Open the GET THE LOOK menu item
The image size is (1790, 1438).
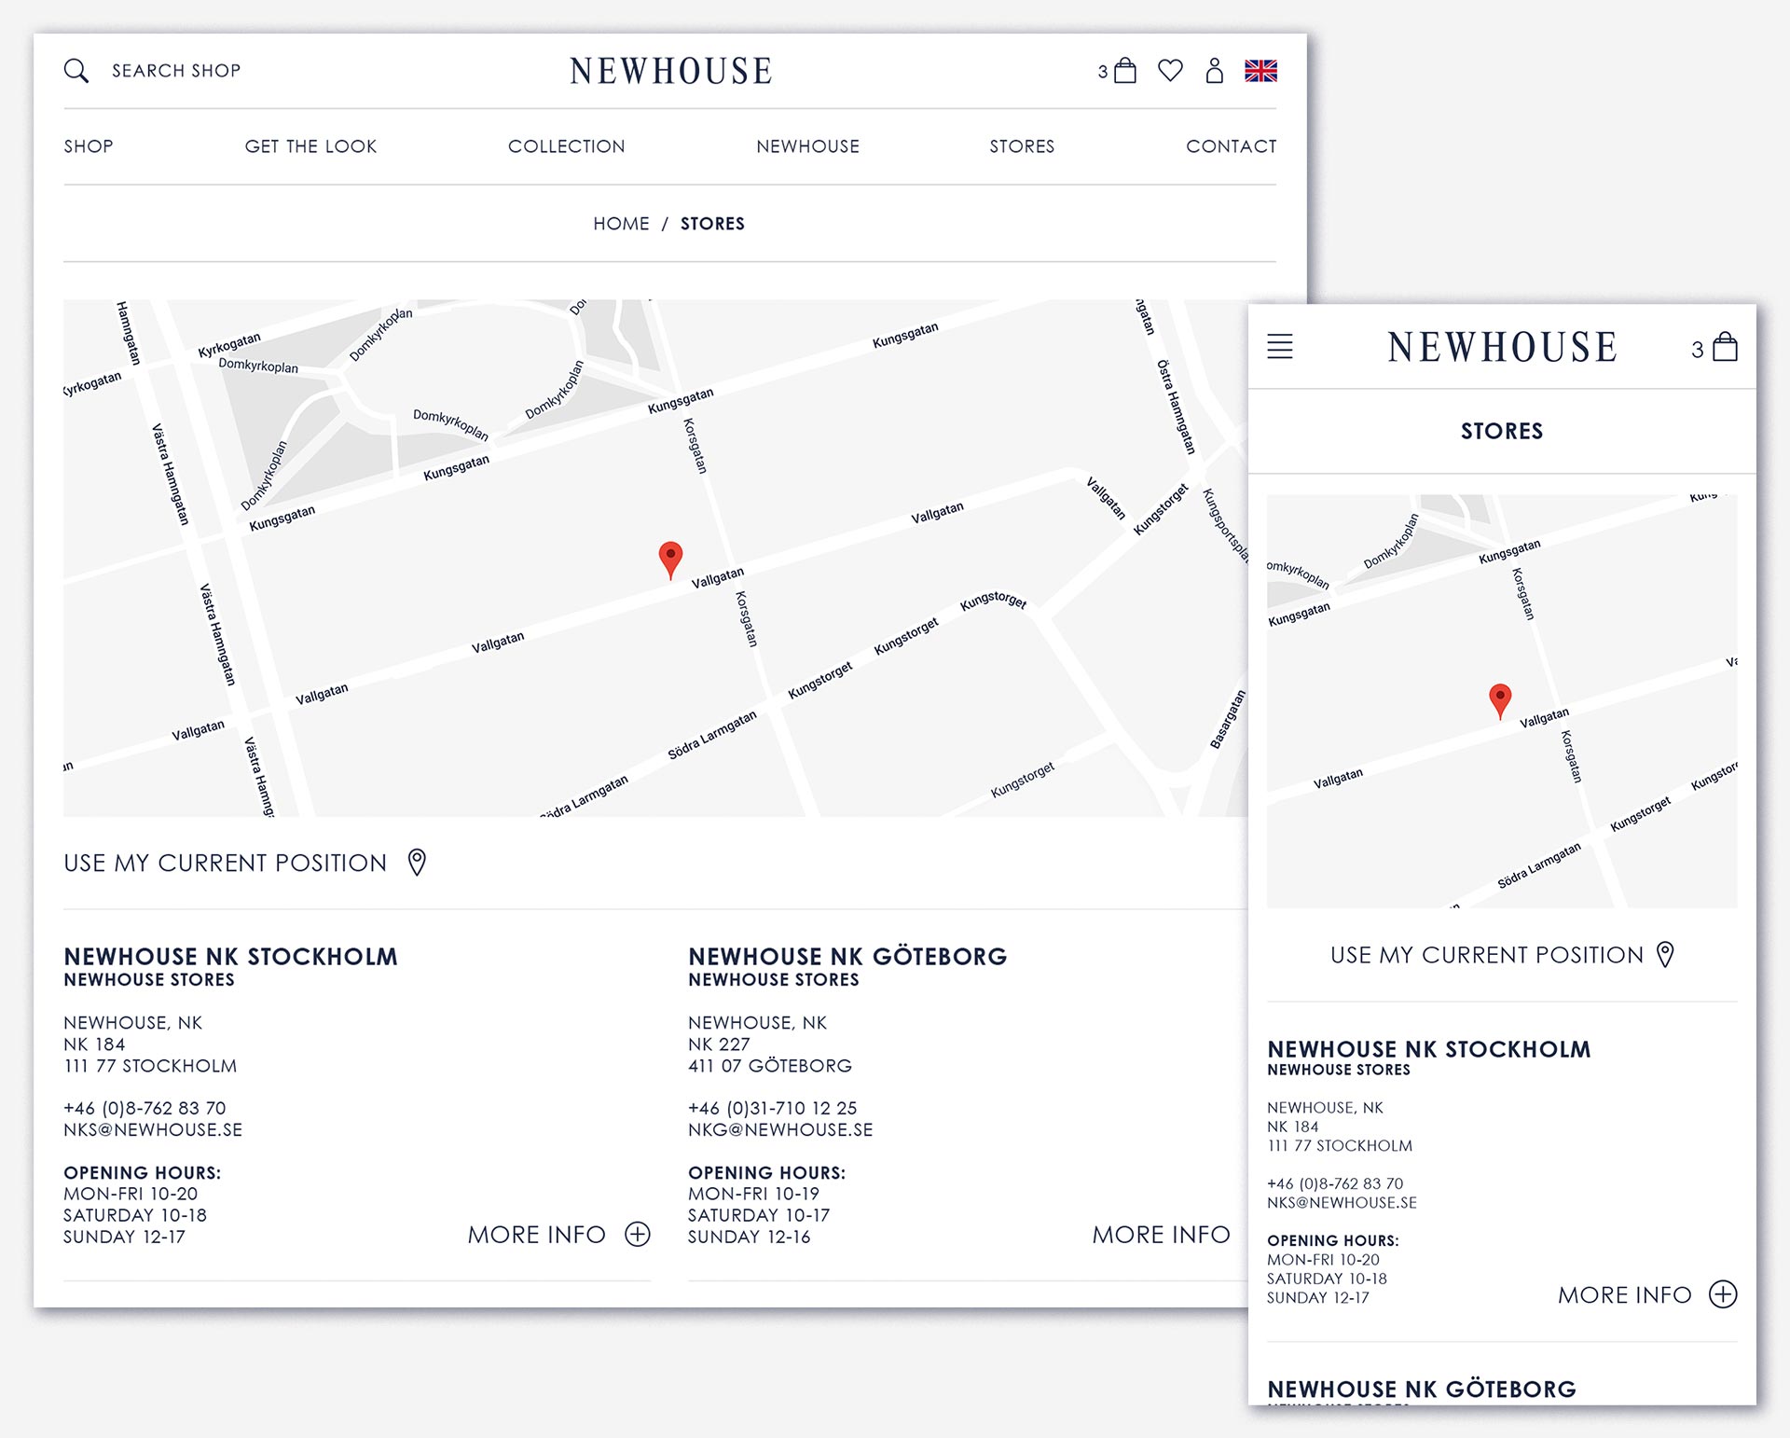coord(310,146)
